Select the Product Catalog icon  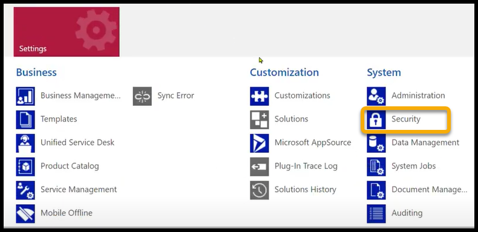[25, 167]
